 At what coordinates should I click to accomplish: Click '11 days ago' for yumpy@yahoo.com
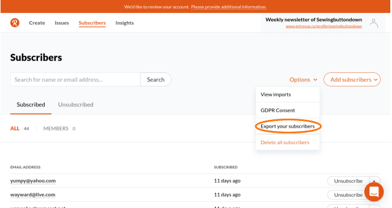coord(227,181)
